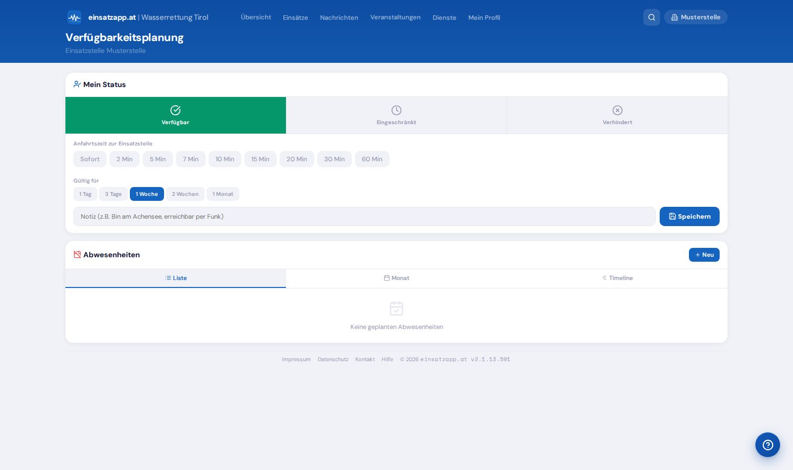Select 30 Min travel time
This screenshot has width=793, height=470.
point(335,159)
